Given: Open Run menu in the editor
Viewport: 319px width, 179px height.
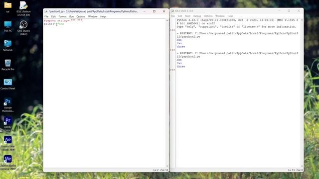Looking at the screenshot, I should coord(71,16).
